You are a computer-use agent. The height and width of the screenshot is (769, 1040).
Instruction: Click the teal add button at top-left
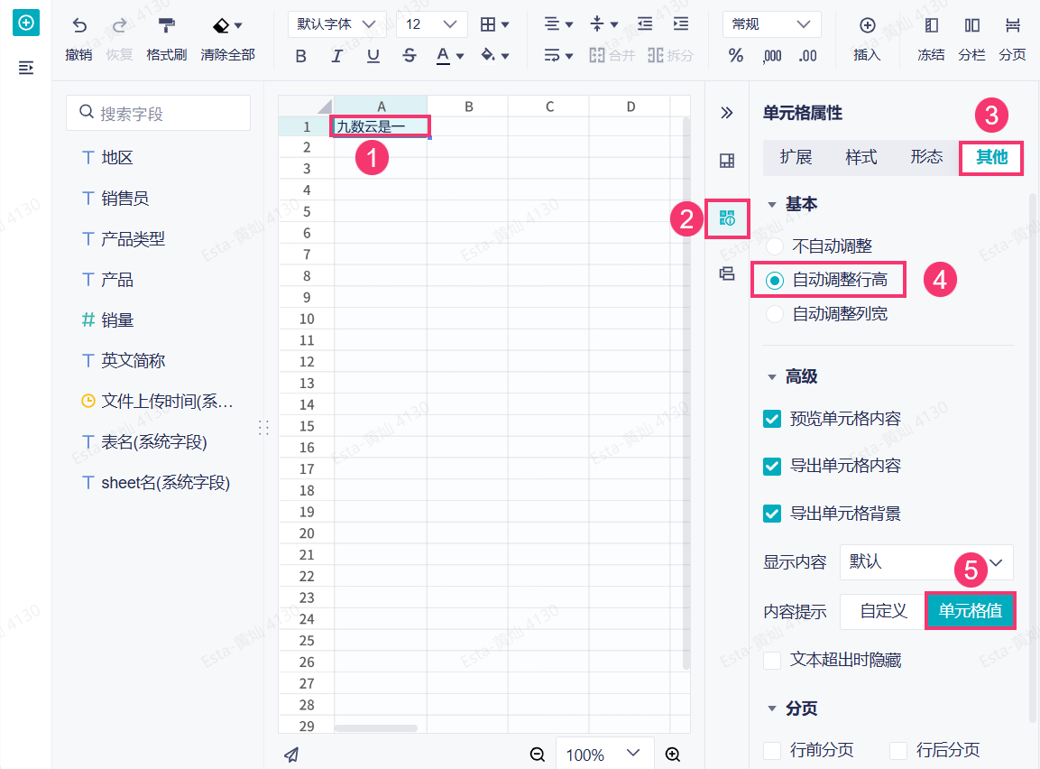(26, 23)
